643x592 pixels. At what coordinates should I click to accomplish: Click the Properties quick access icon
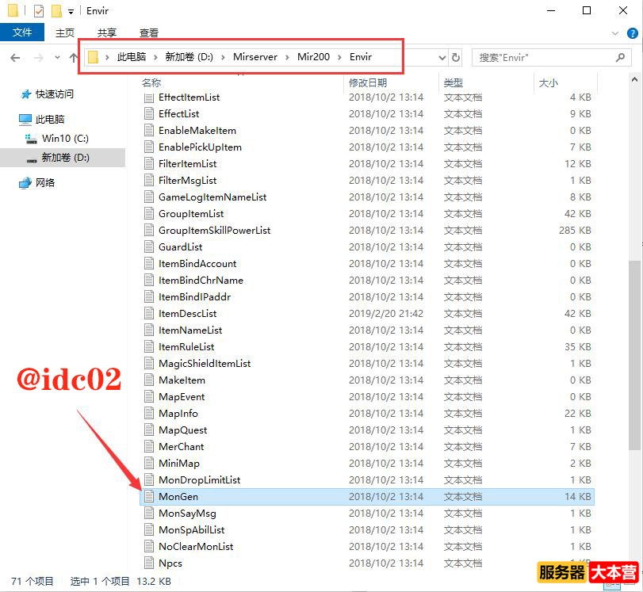pos(39,10)
